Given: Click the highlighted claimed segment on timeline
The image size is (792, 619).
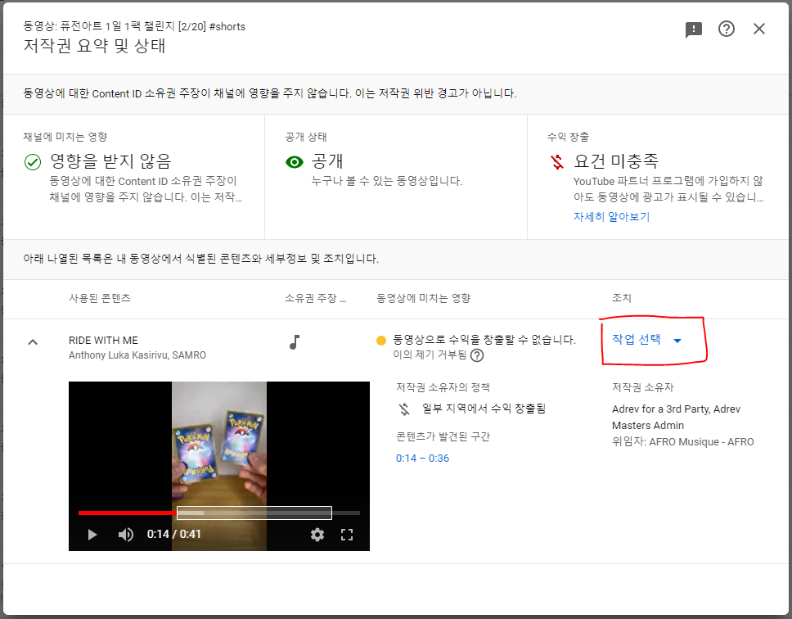Looking at the screenshot, I should (x=254, y=513).
